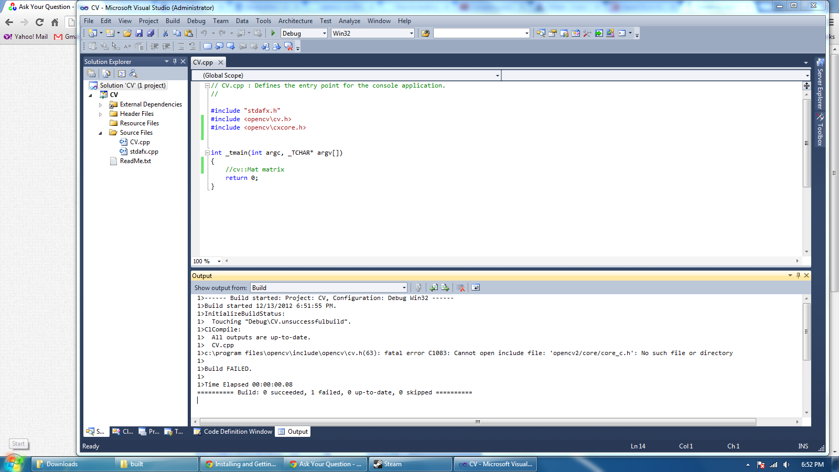Image resolution: width=839 pixels, height=472 pixels.
Task: Save CV.cpp with the floppy disk icon
Action: [x=139, y=33]
